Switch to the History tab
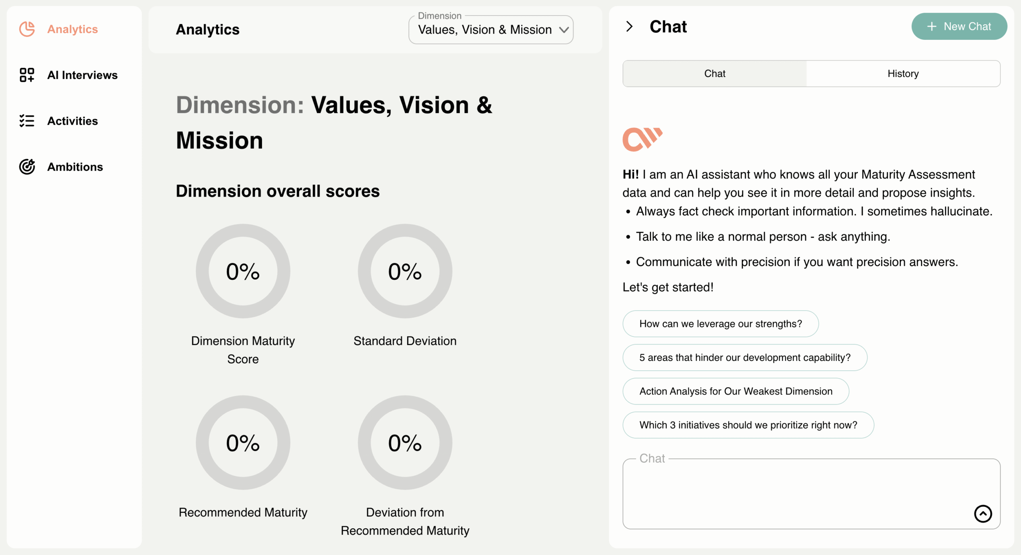The image size is (1021, 555). click(903, 74)
